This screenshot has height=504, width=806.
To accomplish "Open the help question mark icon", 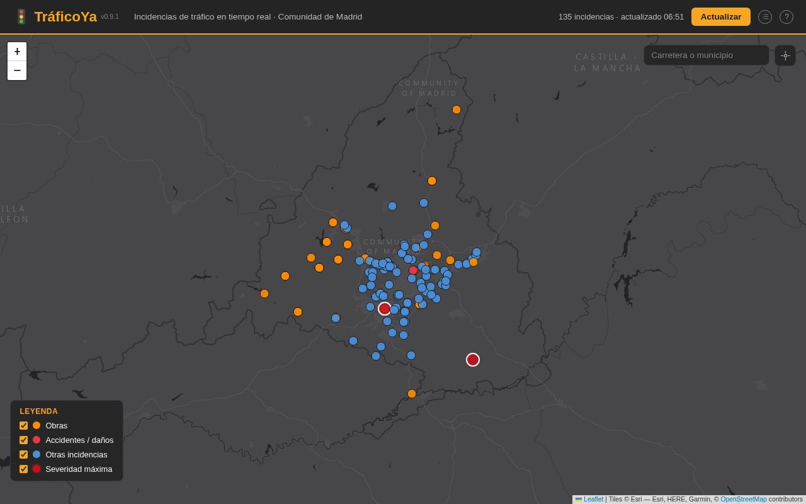I will tap(786, 17).
